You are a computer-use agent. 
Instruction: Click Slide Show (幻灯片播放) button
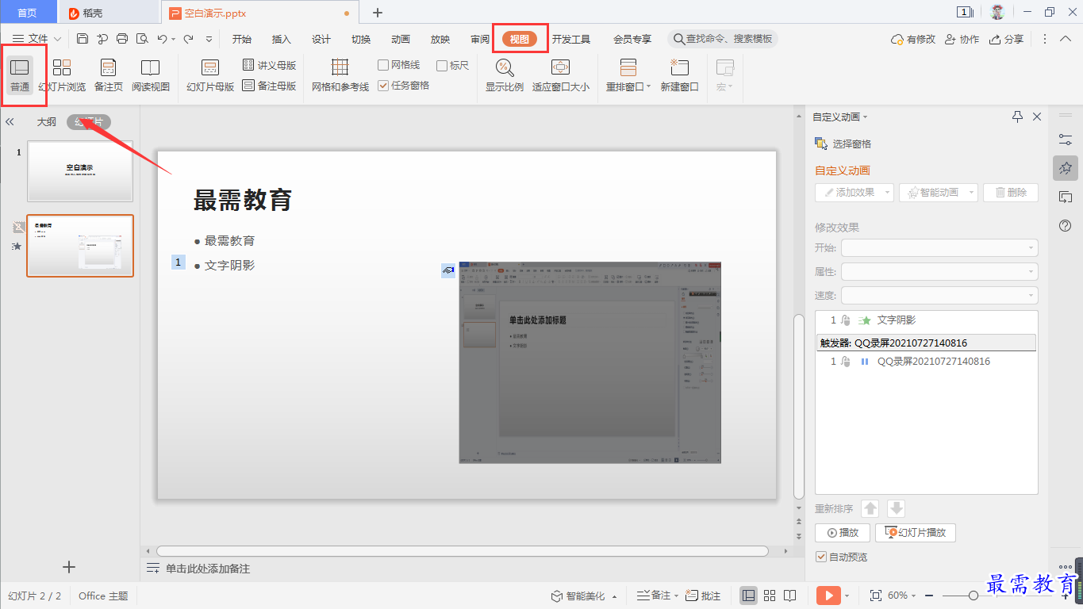(x=916, y=532)
